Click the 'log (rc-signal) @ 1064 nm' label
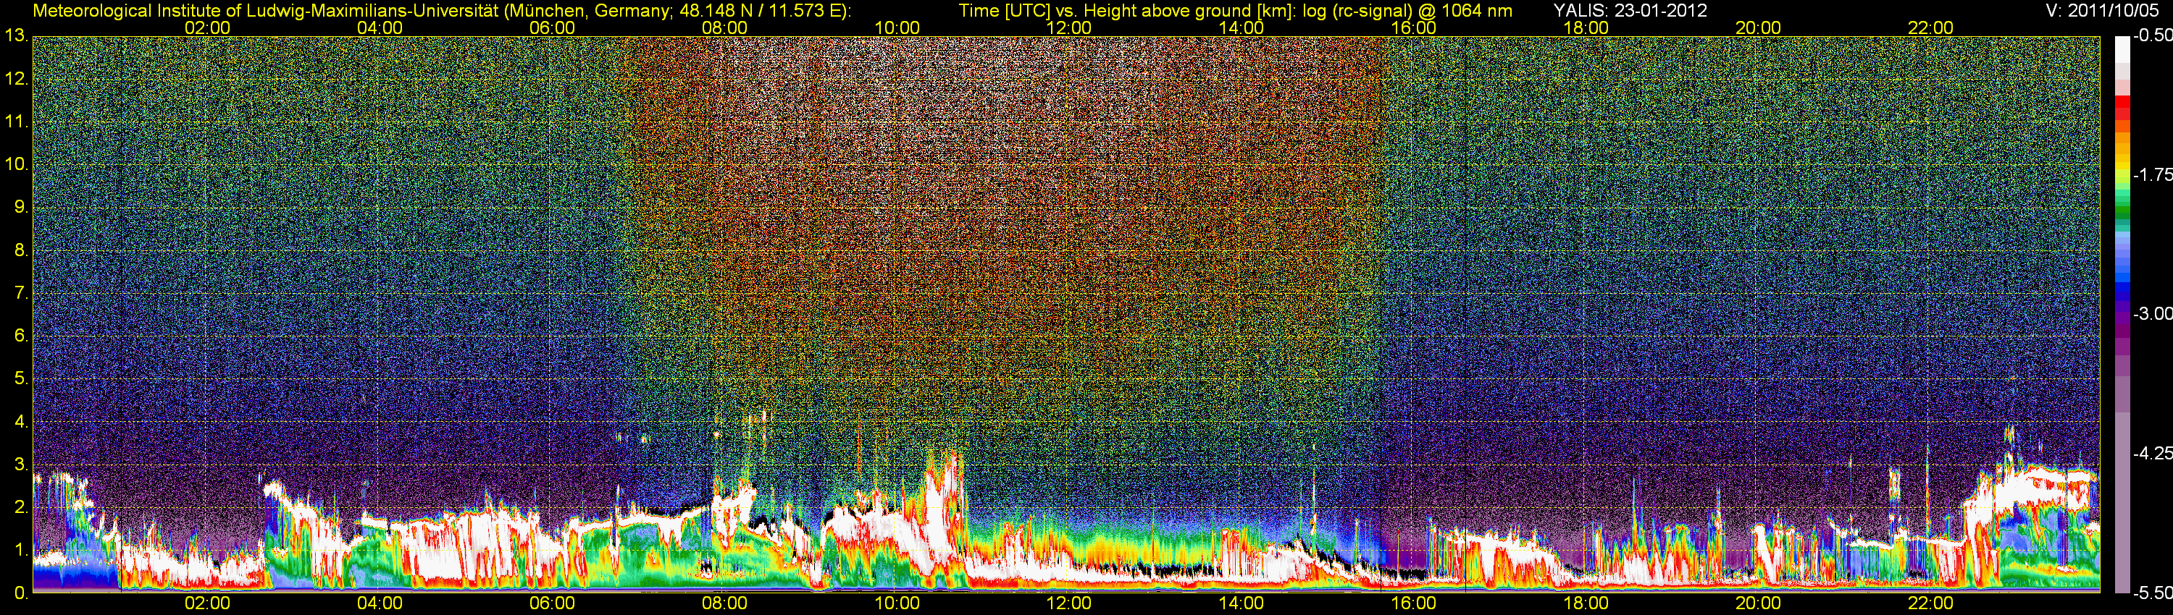The width and height of the screenshot is (2173, 615). click(x=1408, y=10)
